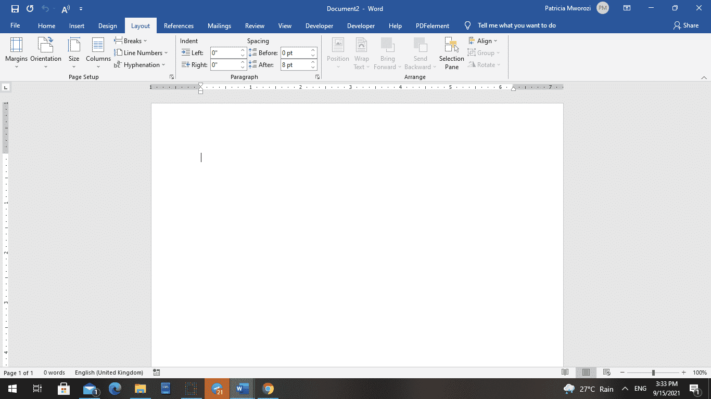Open the Columns gallery

[98, 52]
